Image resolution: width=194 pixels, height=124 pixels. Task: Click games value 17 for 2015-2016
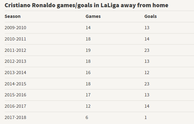pyautogui.click(x=88, y=95)
